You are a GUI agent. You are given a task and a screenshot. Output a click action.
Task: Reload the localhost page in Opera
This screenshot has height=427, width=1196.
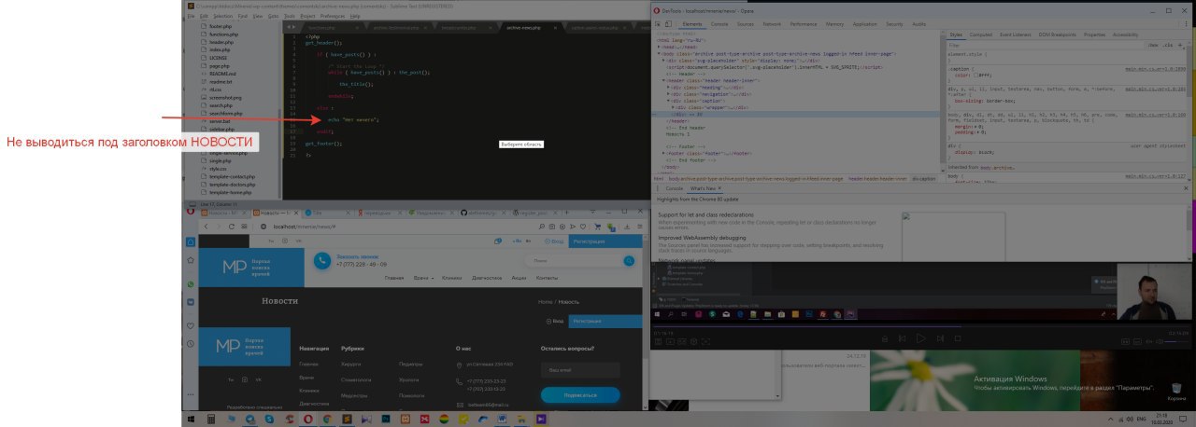coord(232,227)
